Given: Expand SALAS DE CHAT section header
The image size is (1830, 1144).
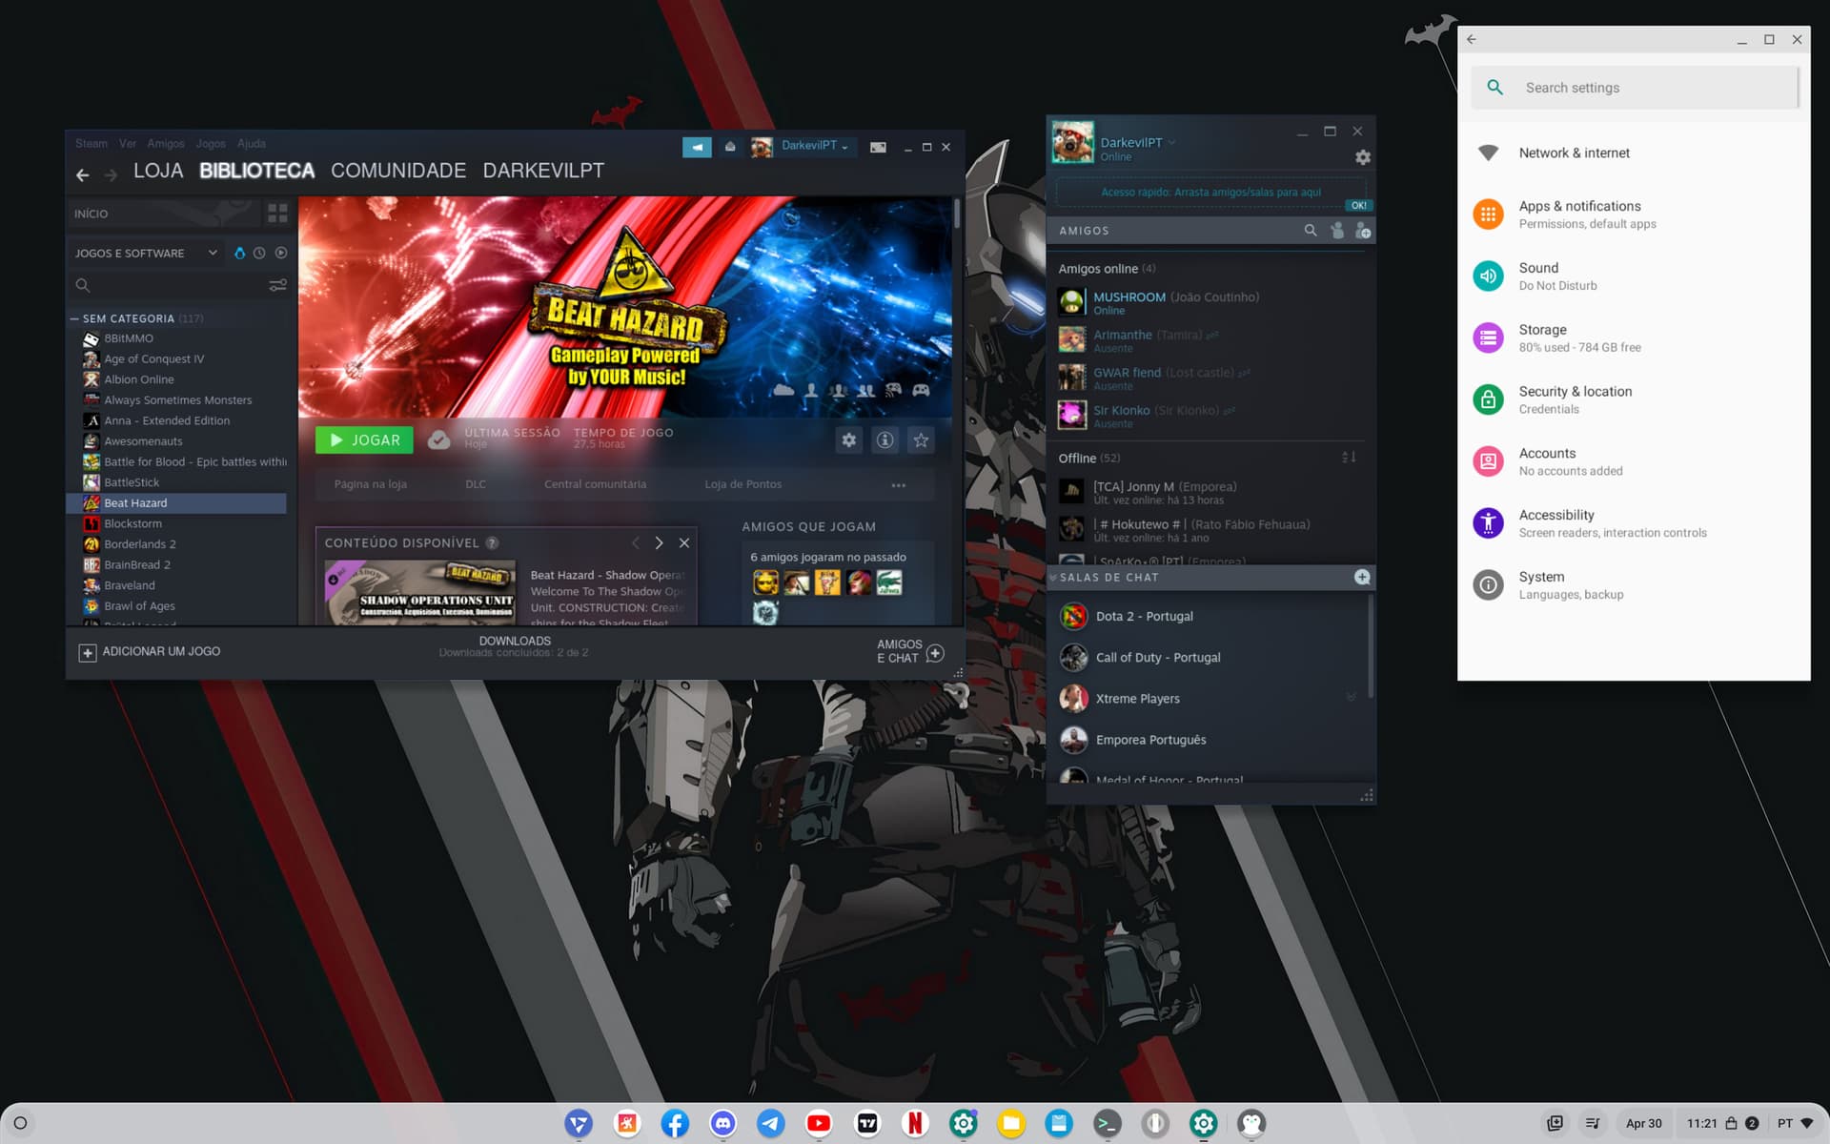Looking at the screenshot, I should (1109, 578).
